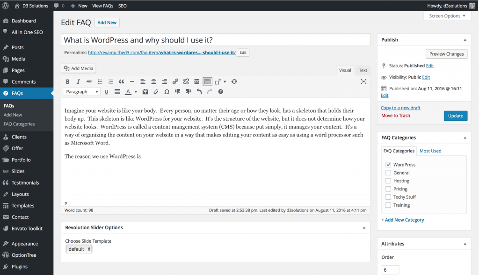Expand Screen Options panel
The height and width of the screenshot is (275, 479).
click(447, 16)
